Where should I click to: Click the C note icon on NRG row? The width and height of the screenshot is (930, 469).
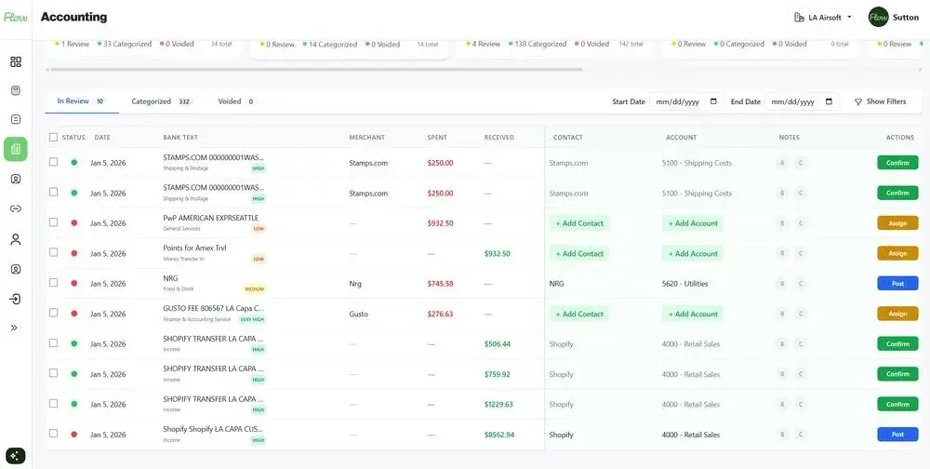point(800,284)
